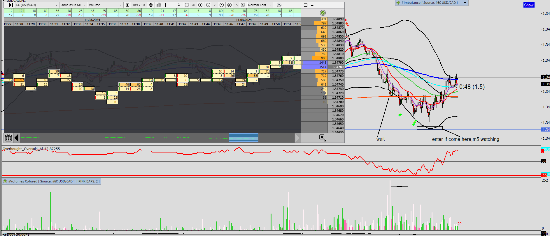550x236 pixels.
Task: Click the blue Show button
Action: point(529,5)
